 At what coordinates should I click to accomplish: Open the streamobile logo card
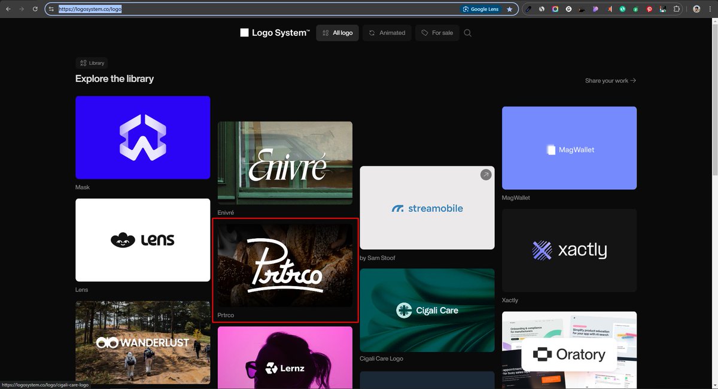click(x=427, y=208)
